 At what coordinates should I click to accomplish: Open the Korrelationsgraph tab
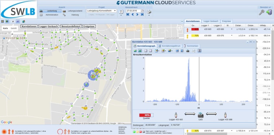pyautogui.click(x=145, y=46)
